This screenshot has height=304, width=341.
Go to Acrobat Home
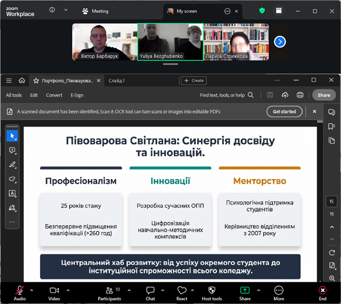coord(22,81)
